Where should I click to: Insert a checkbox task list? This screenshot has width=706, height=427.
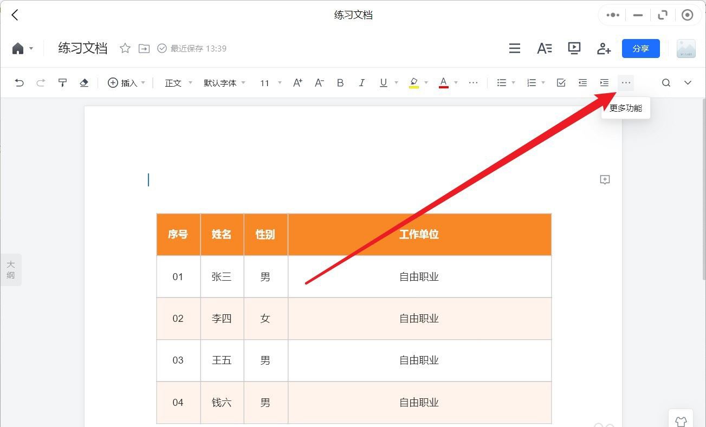click(561, 83)
